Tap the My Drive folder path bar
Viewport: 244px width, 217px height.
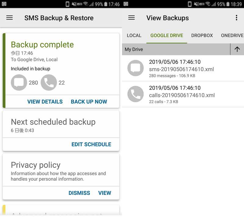(x=176, y=49)
